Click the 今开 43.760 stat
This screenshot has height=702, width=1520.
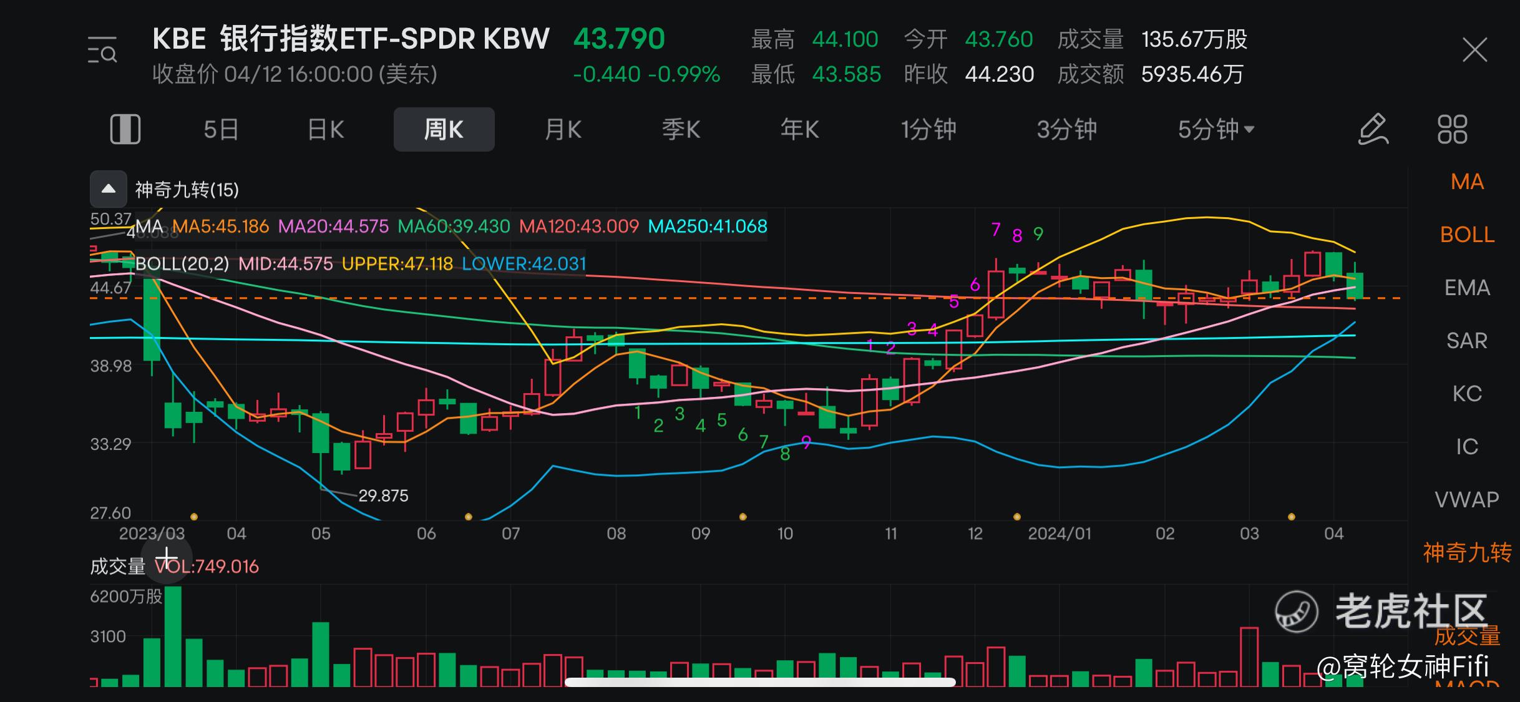pyautogui.click(x=968, y=39)
